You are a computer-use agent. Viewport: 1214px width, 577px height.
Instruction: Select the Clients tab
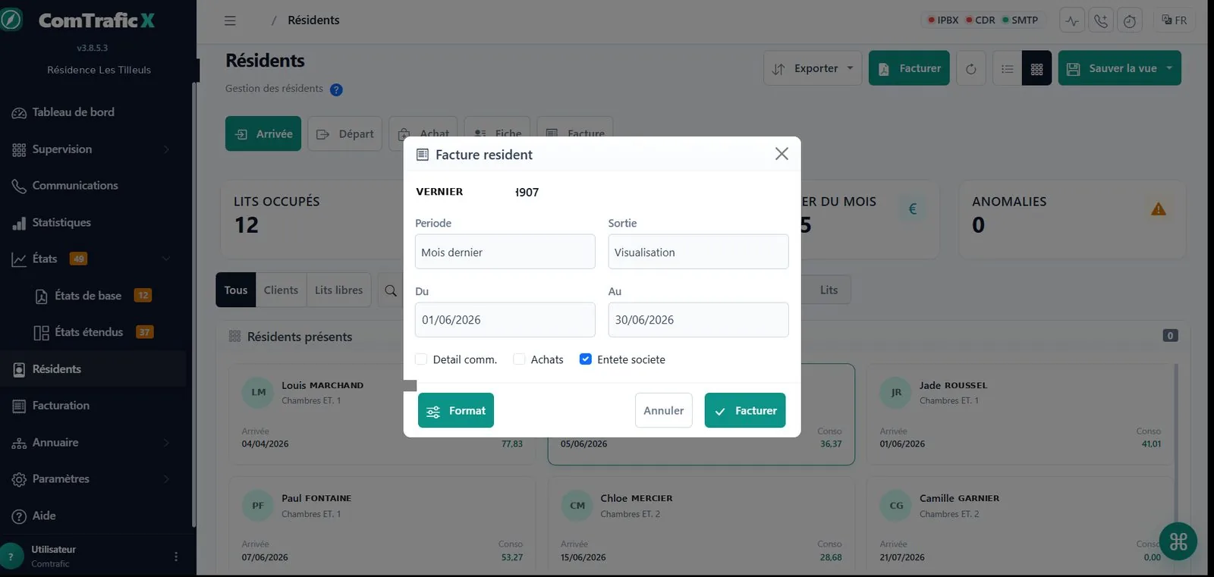[281, 290]
